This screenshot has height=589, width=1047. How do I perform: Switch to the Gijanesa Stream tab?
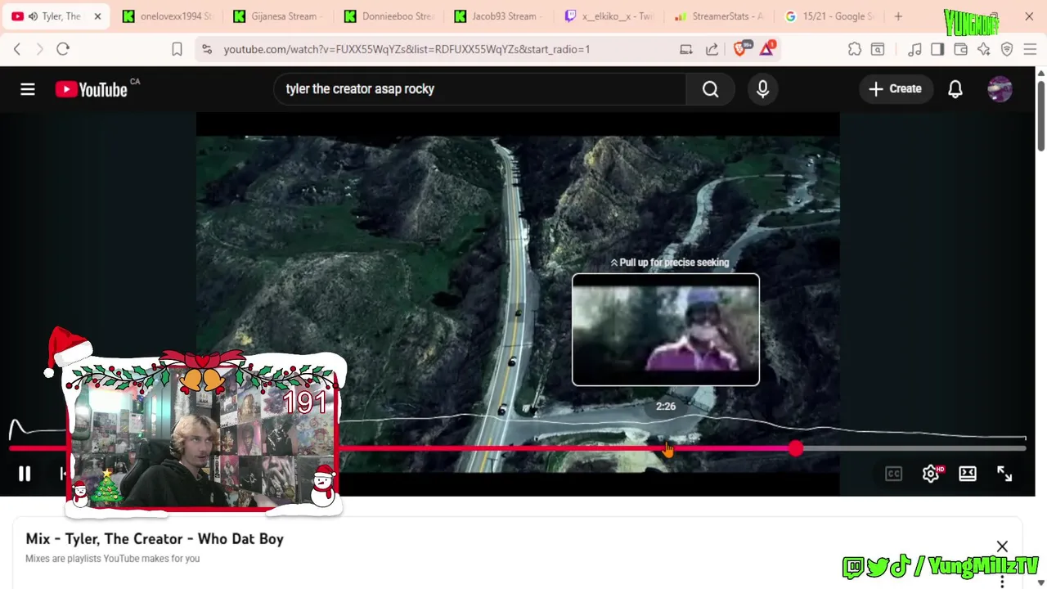pos(278,16)
